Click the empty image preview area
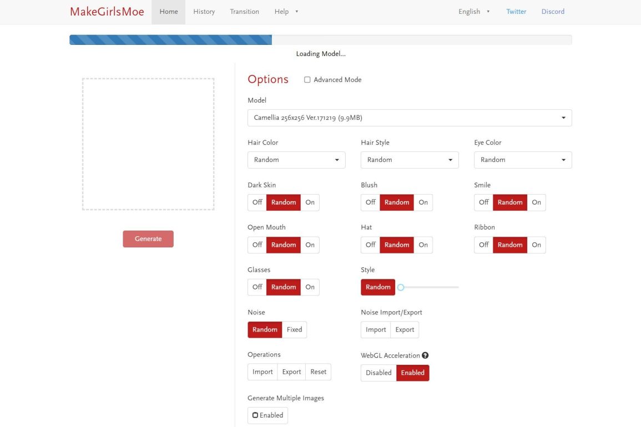Image resolution: width=641 pixels, height=427 pixels. click(x=148, y=144)
